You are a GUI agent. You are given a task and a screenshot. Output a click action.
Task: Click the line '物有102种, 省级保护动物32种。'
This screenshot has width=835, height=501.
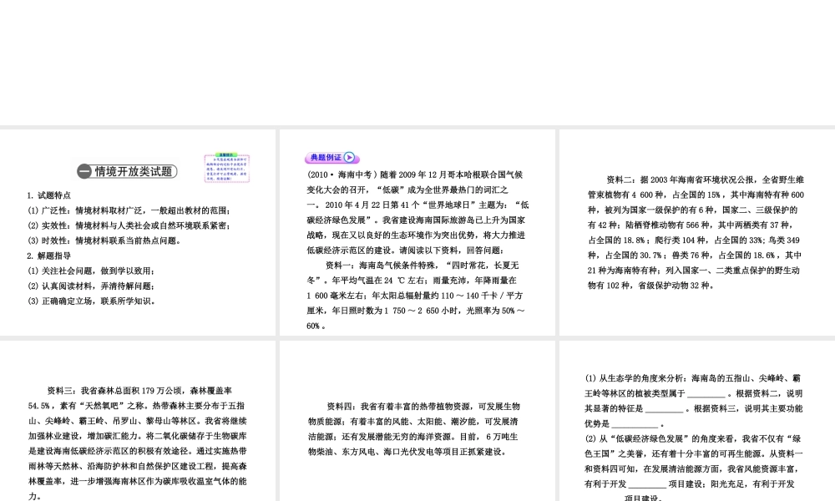651,286
